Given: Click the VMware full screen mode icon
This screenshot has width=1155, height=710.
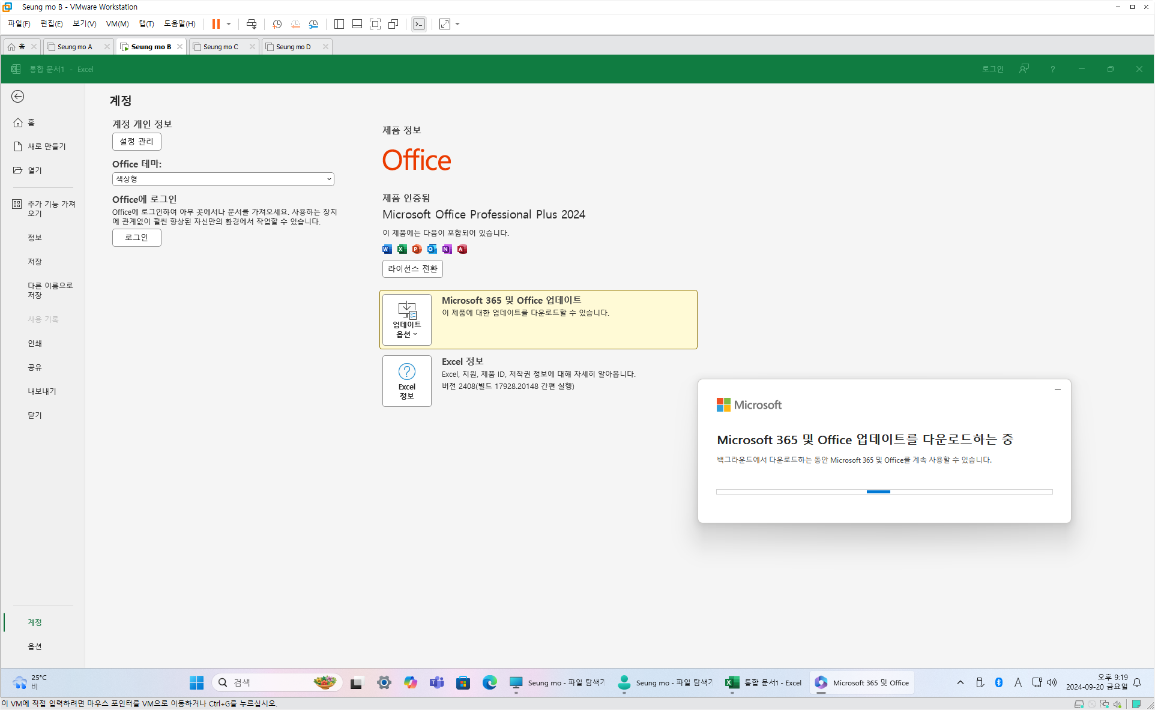Looking at the screenshot, I should tap(375, 24).
